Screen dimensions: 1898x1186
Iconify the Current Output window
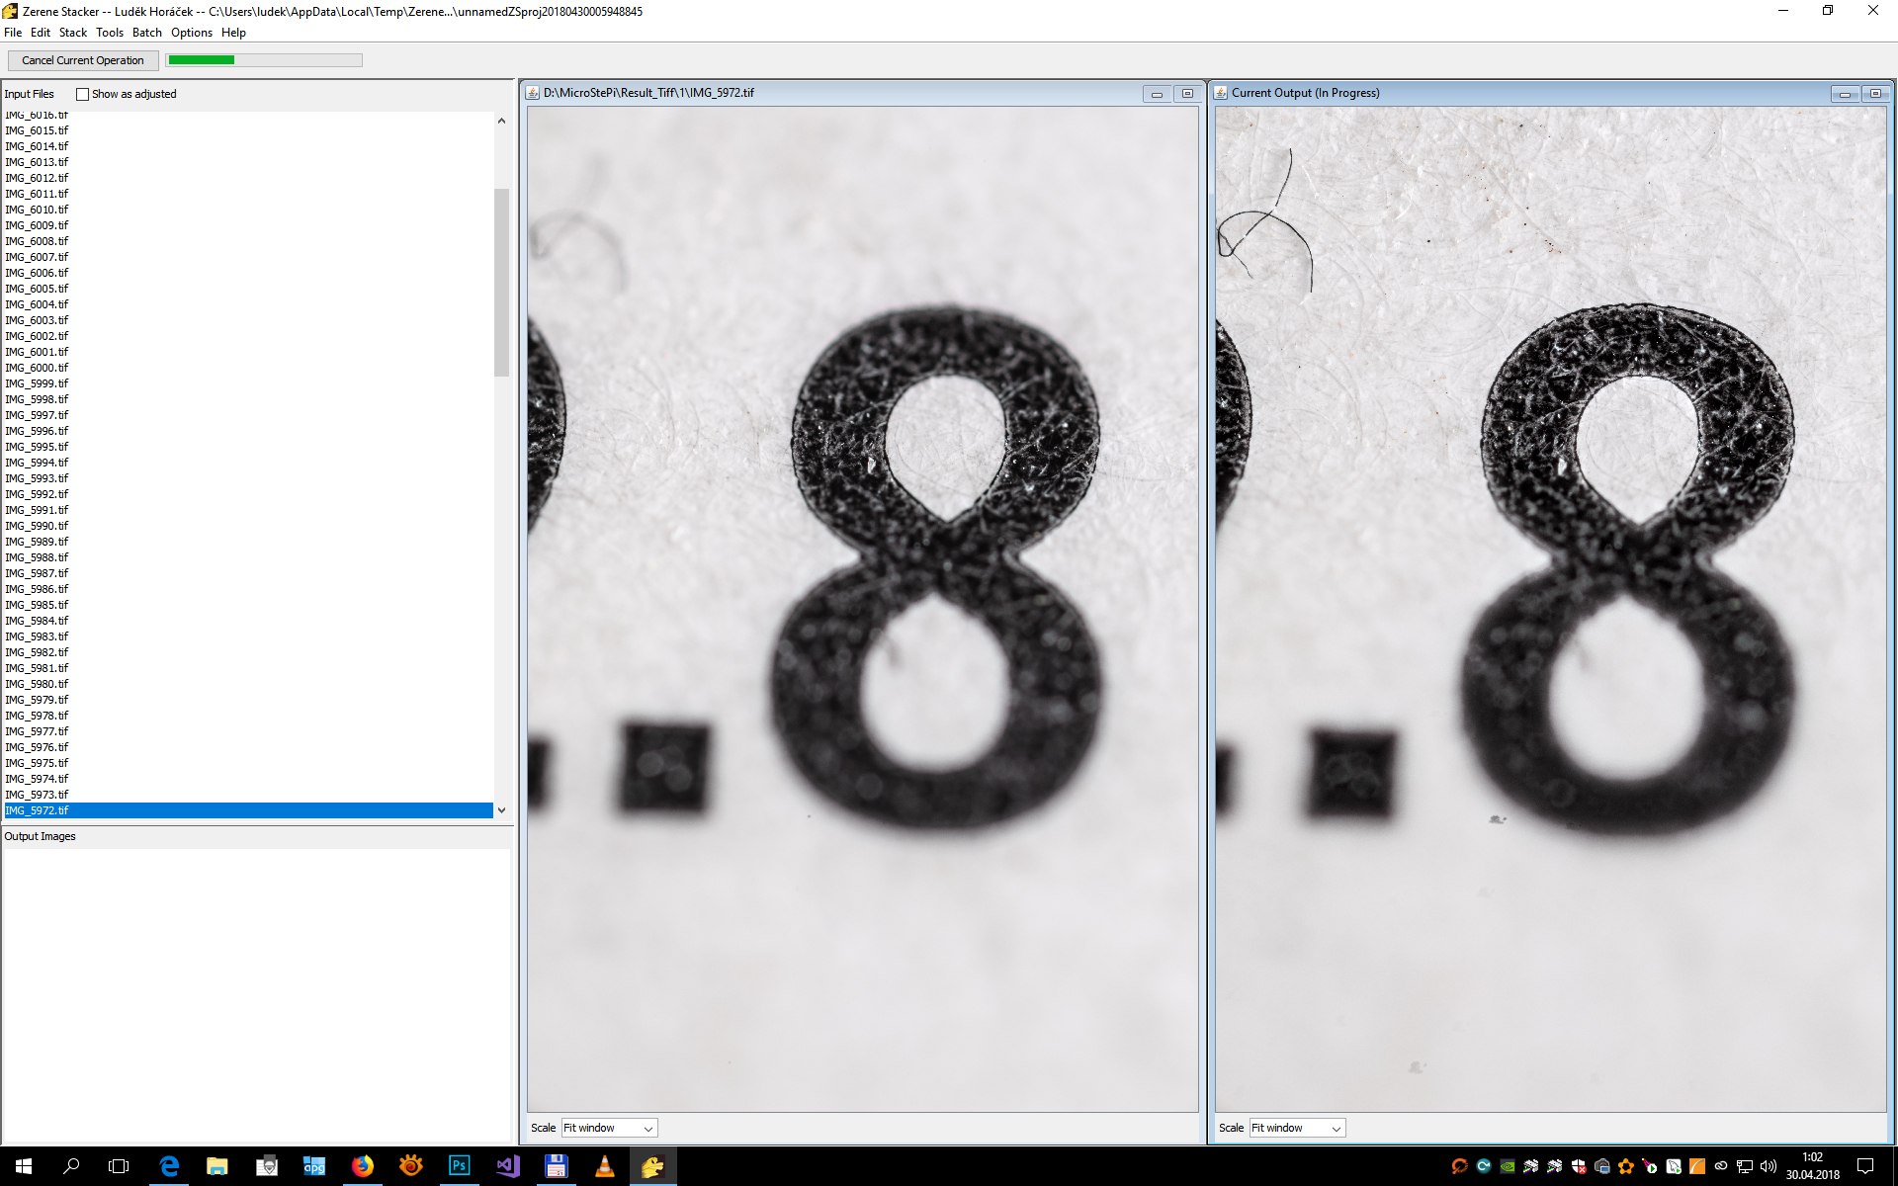click(1845, 94)
